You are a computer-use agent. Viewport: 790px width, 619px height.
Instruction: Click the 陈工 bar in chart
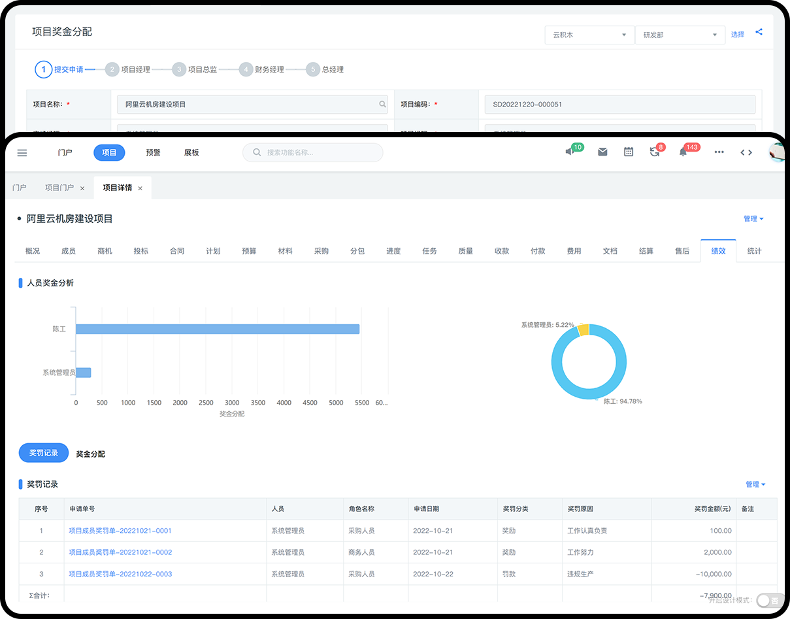point(217,329)
